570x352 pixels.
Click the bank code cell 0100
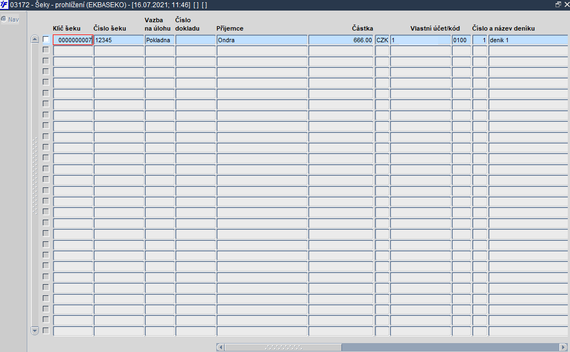[x=462, y=40]
